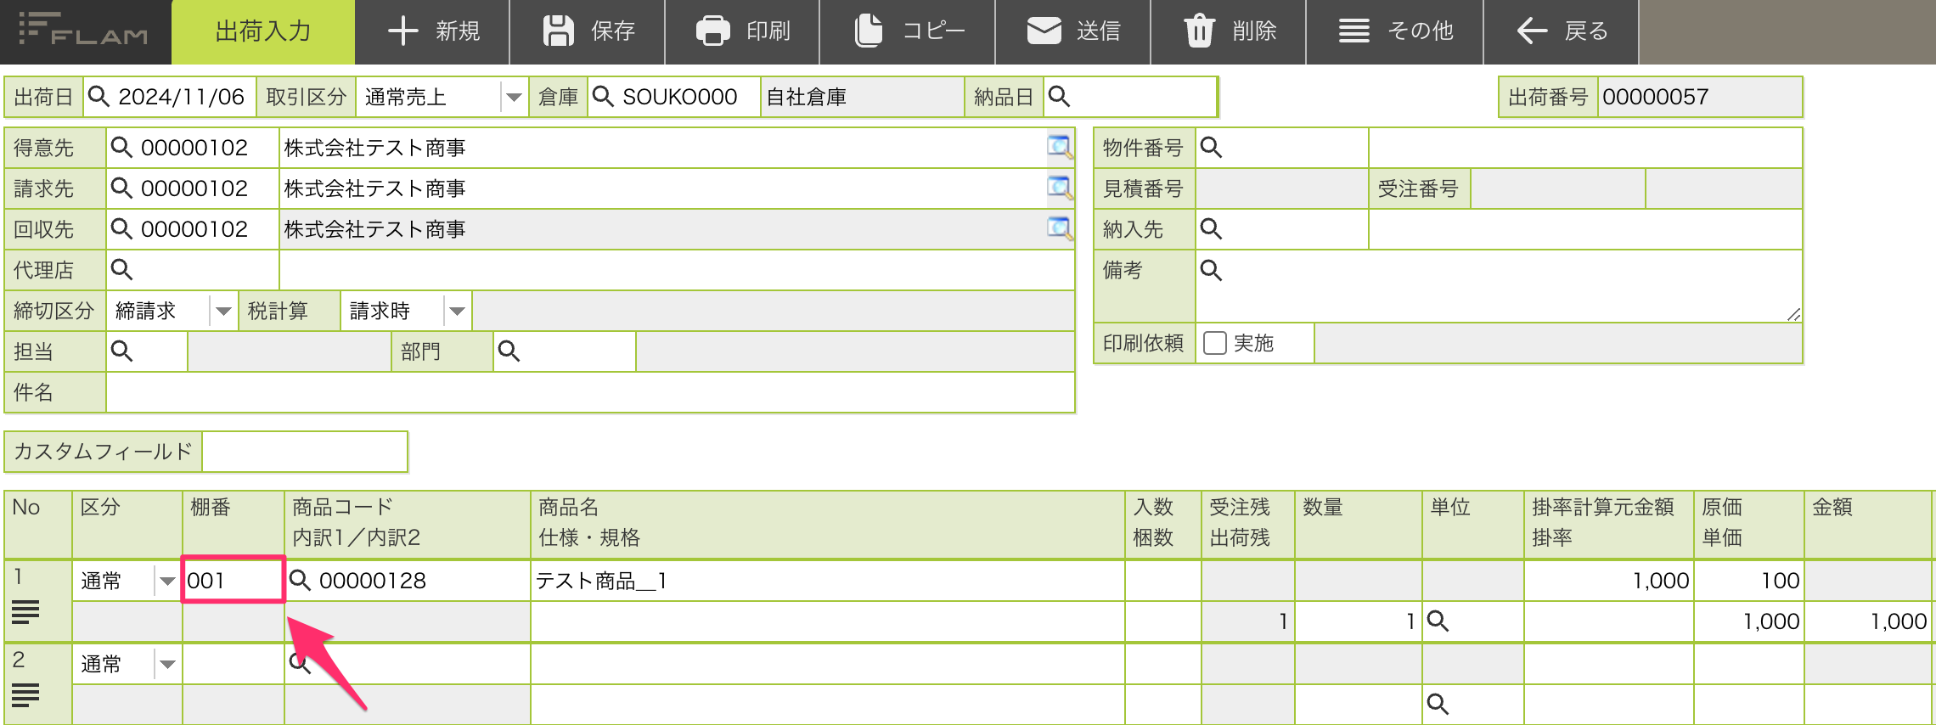
Task: Send via the 送信 button
Action: click(1073, 31)
